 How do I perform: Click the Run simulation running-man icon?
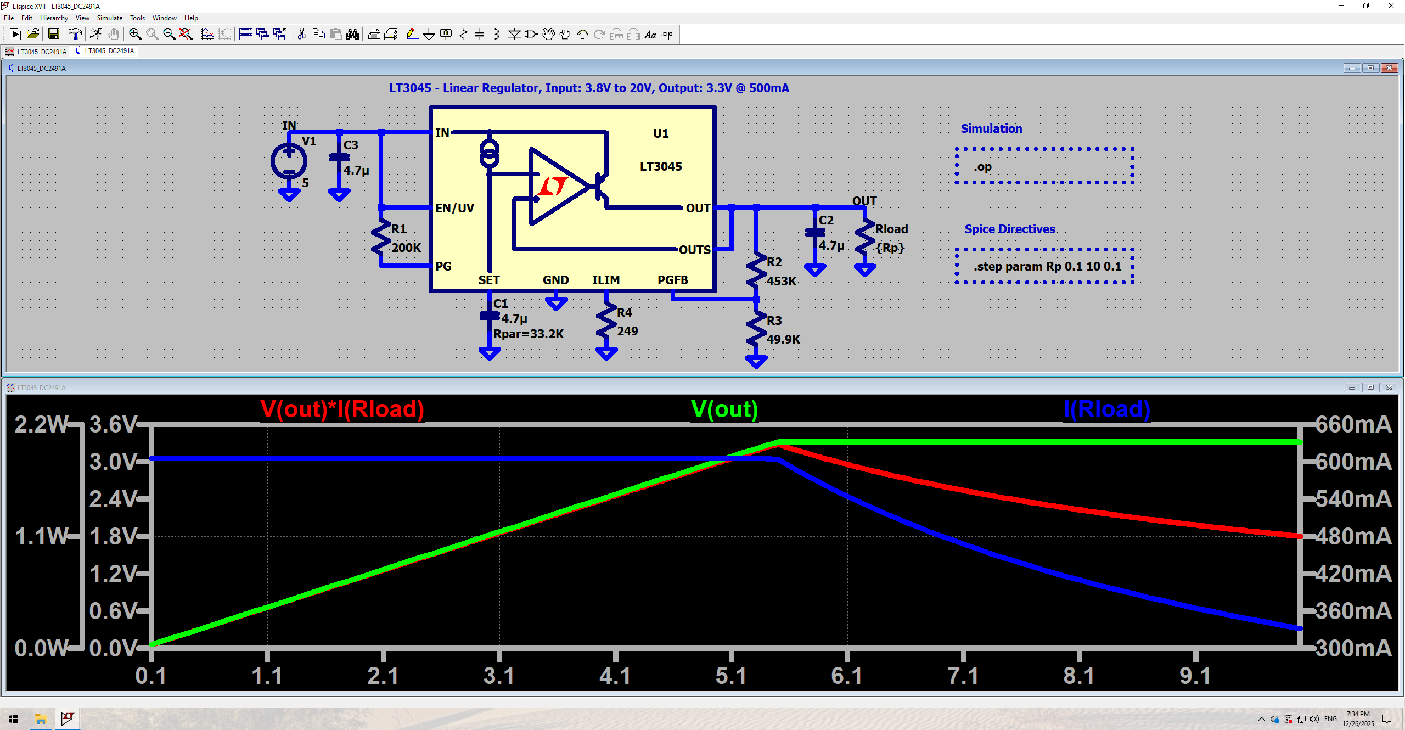coord(96,34)
